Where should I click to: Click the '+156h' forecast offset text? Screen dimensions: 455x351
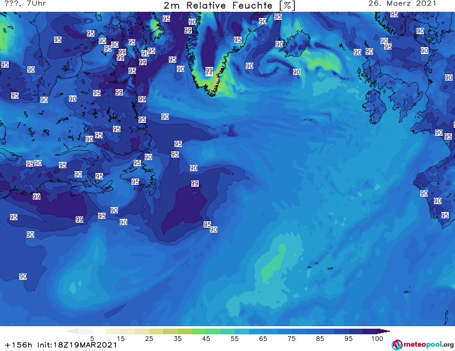click(19, 345)
